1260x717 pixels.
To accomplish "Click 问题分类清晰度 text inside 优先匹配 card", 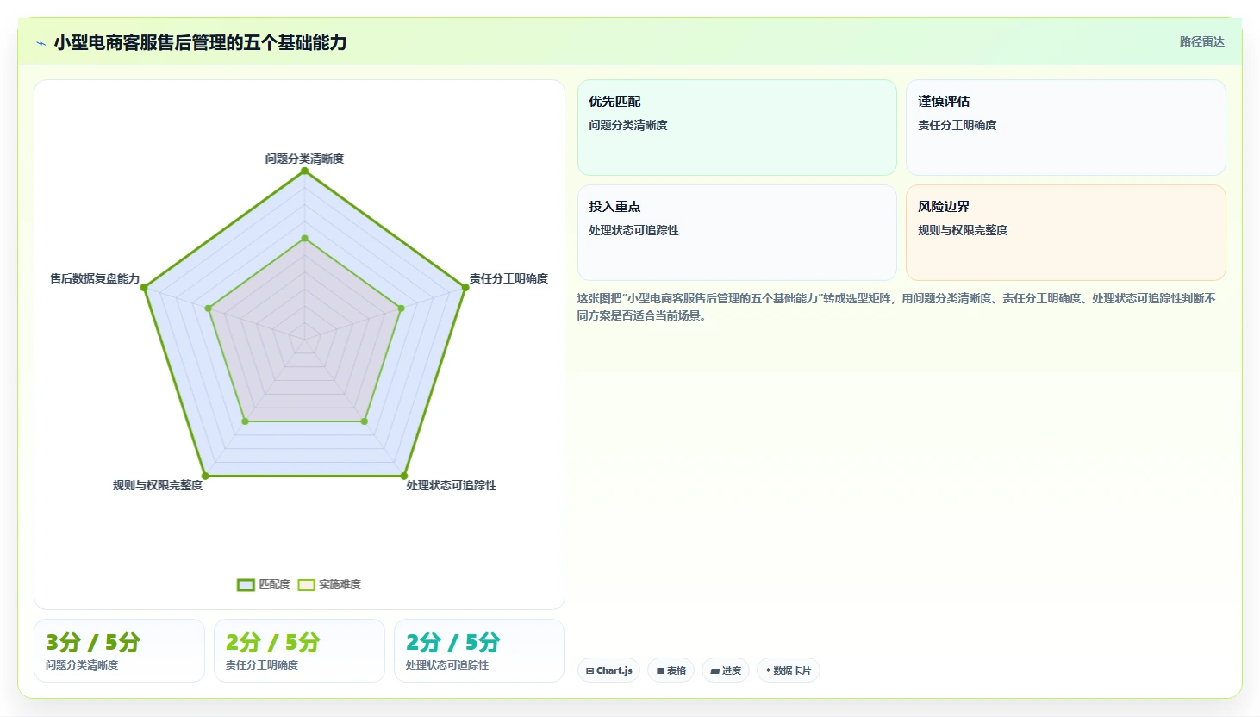I will 628,125.
